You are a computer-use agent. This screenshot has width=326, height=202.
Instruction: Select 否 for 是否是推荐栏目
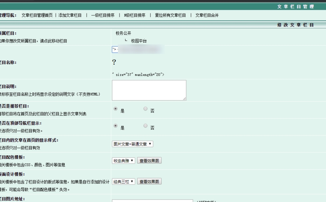click(145, 109)
